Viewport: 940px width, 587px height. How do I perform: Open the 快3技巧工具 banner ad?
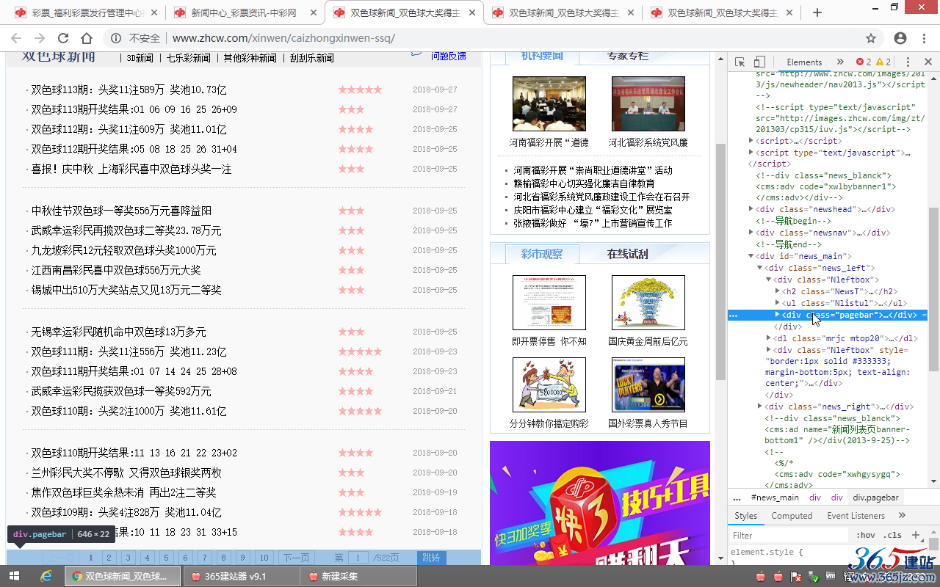600,503
